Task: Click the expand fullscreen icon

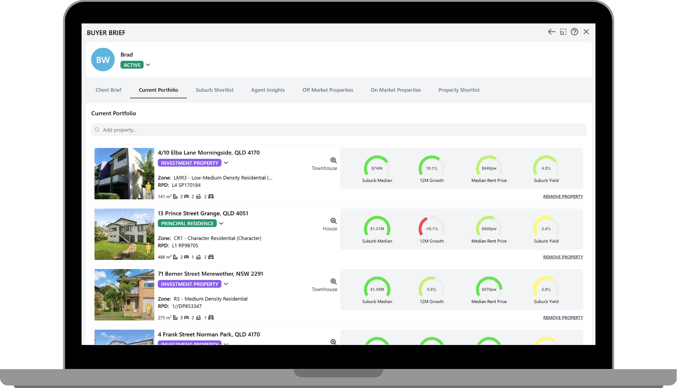Action: click(563, 32)
